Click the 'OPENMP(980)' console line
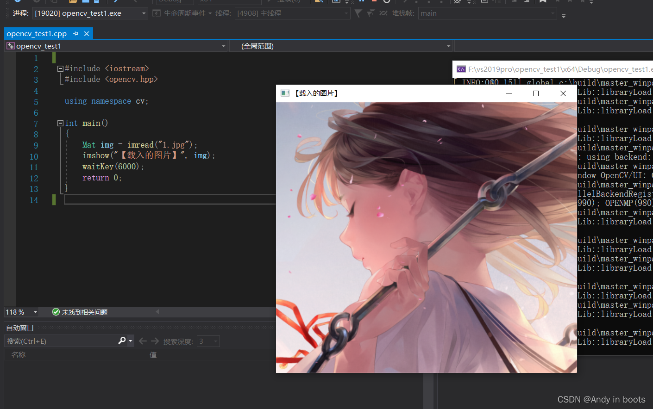The image size is (653, 409). tap(615, 203)
